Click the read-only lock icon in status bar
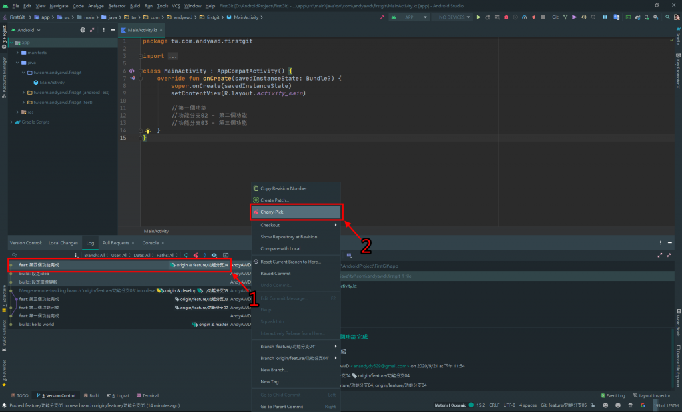Viewport: 682px width, 412px height. pos(593,405)
